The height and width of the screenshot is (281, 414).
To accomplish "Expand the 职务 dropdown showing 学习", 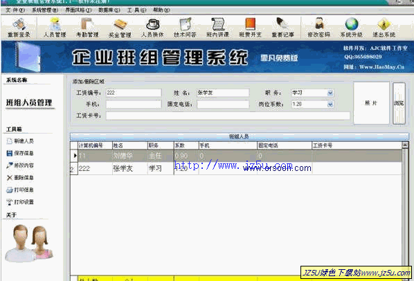I will [x=330, y=93].
